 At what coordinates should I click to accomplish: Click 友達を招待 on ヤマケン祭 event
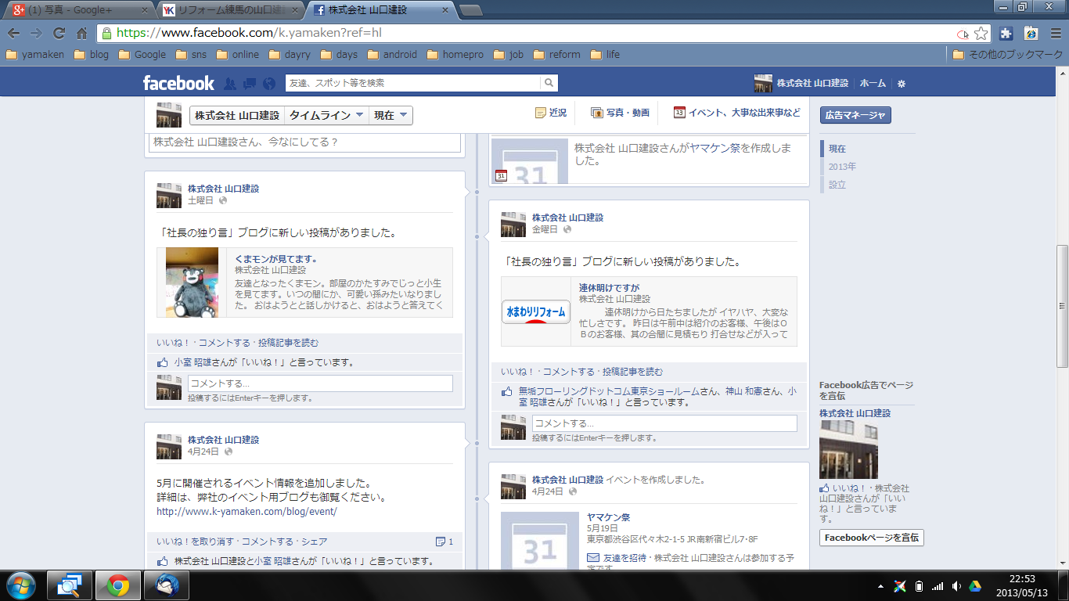625,558
